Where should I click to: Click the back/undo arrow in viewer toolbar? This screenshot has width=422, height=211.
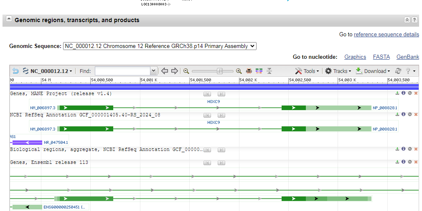click(x=15, y=71)
